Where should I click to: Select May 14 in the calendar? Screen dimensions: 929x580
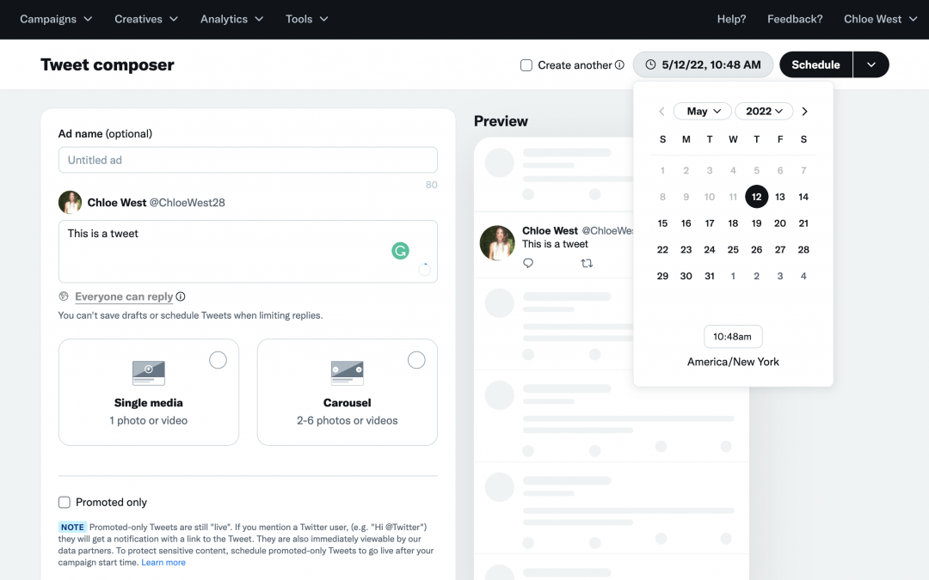coord(803,197)
